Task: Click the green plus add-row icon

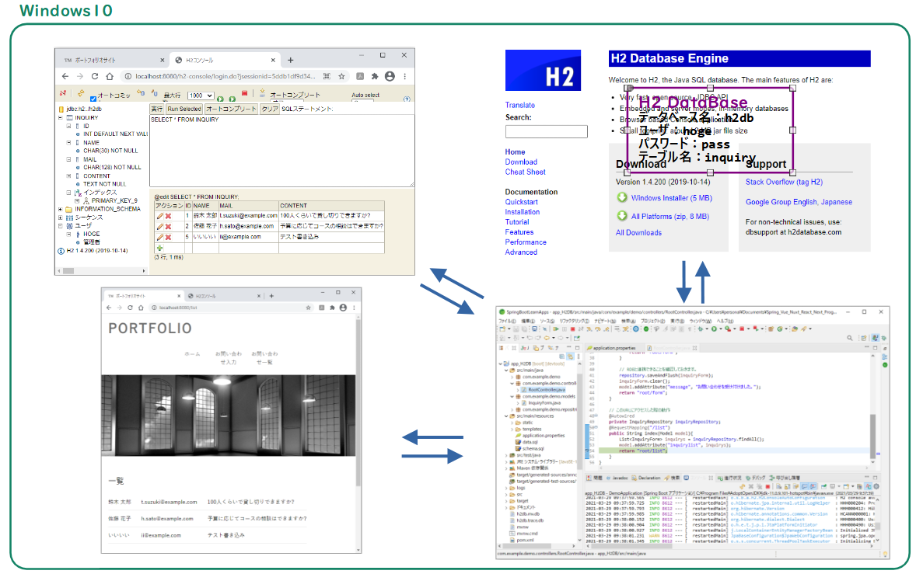Action: click(160, 248)
